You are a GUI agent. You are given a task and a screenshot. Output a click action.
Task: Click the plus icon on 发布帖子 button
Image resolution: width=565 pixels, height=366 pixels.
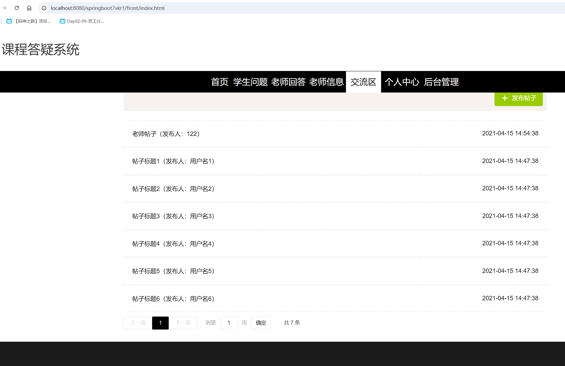(x=505, y=98)
